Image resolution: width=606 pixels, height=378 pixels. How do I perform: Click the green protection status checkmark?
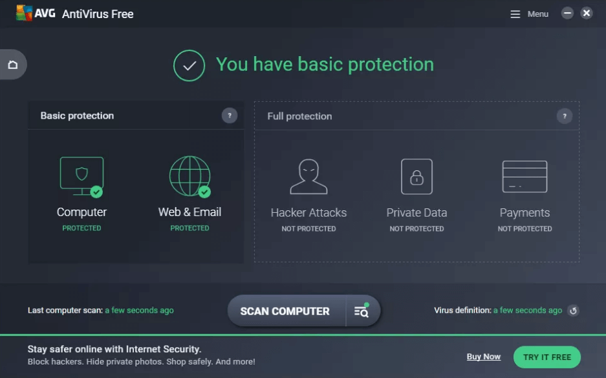tap(188, 65)
